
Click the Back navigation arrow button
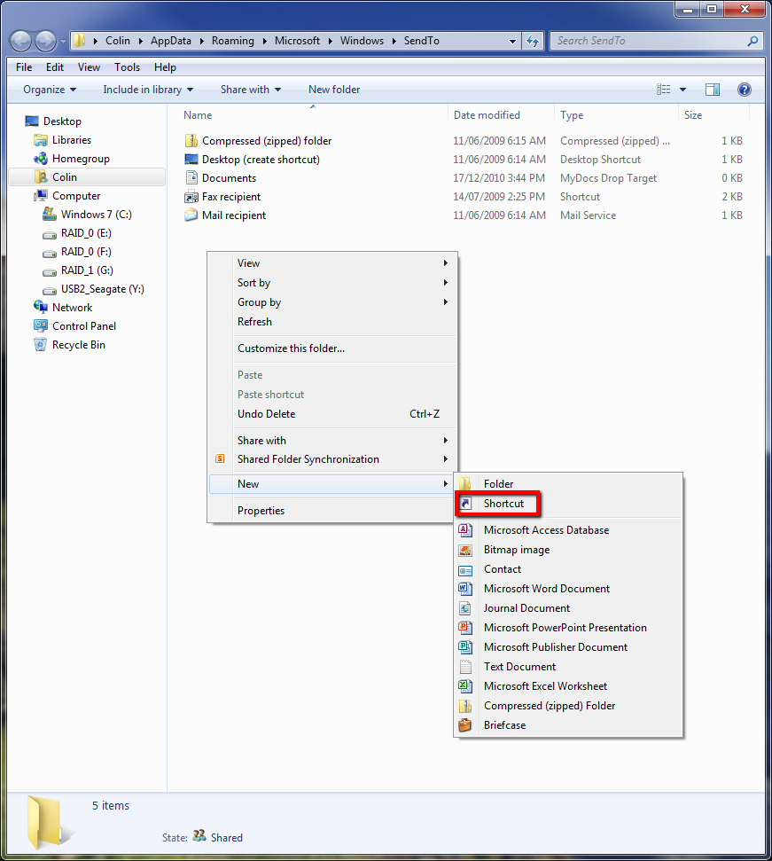(x=21, y=41)
